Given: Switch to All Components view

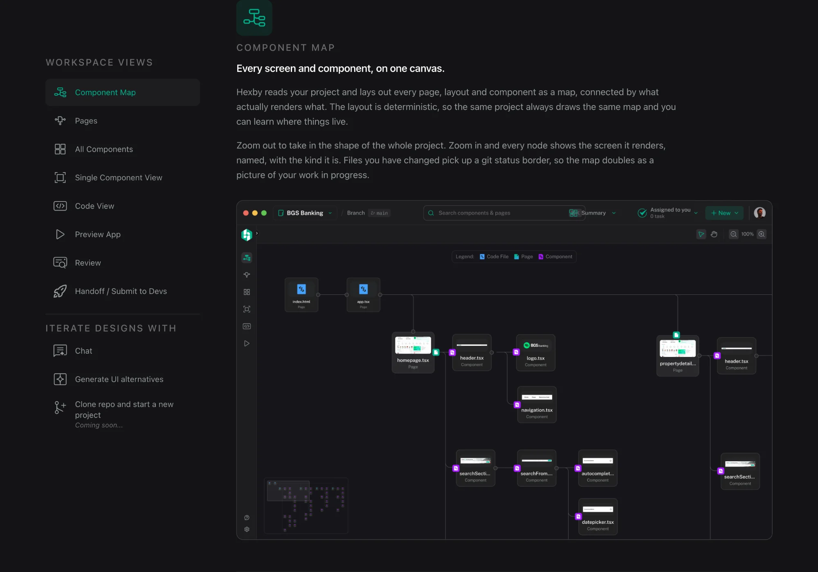Looking at the screenshot, I should click(122, 149).
